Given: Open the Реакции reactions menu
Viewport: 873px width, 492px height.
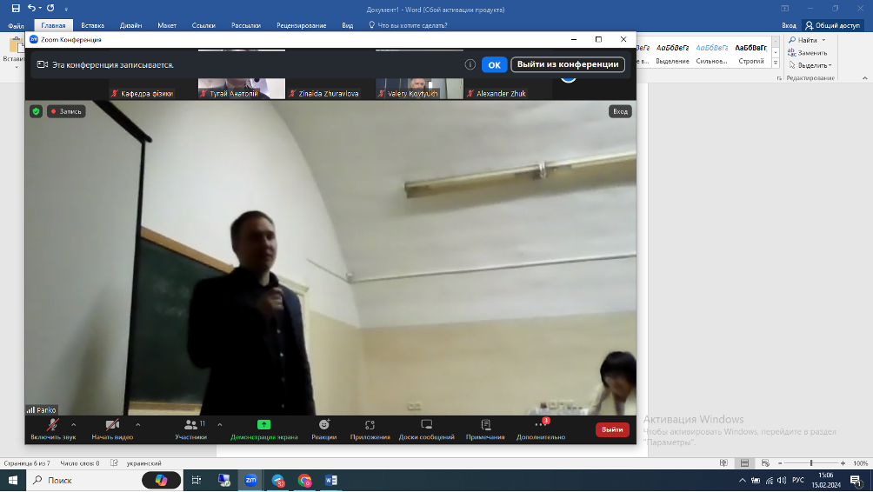Looking at the screenshot, I should tap(324, 429).
